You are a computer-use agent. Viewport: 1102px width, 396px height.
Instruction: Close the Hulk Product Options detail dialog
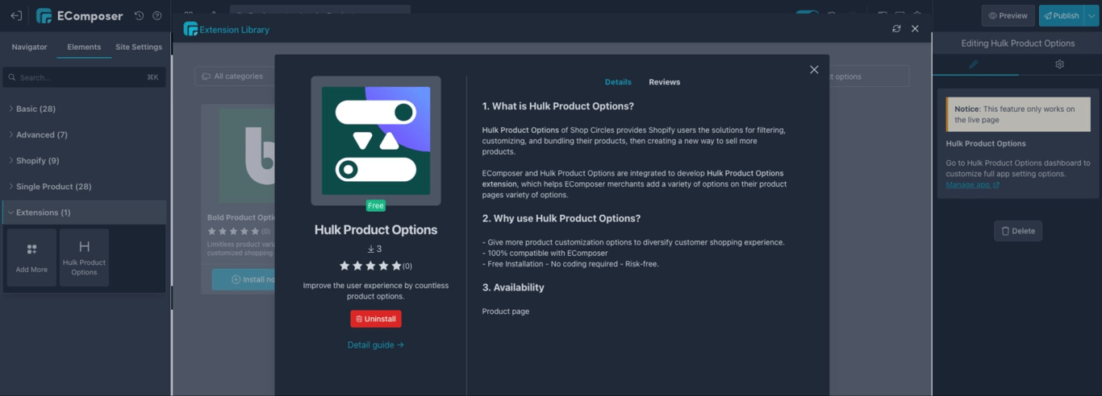pos(814,70)
